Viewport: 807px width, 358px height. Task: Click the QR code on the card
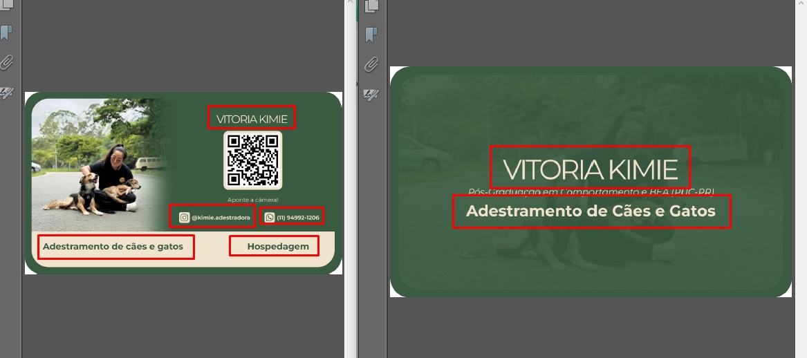(x=252, y=160)
